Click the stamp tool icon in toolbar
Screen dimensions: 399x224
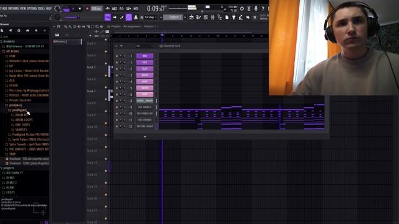[136, 17]
